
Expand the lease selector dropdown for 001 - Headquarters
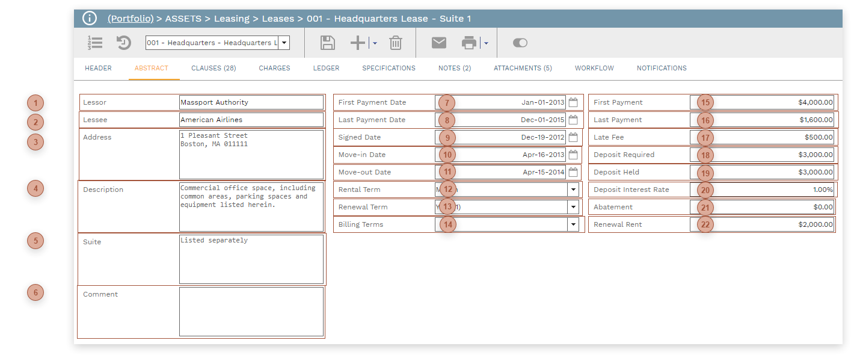[284, 43]
